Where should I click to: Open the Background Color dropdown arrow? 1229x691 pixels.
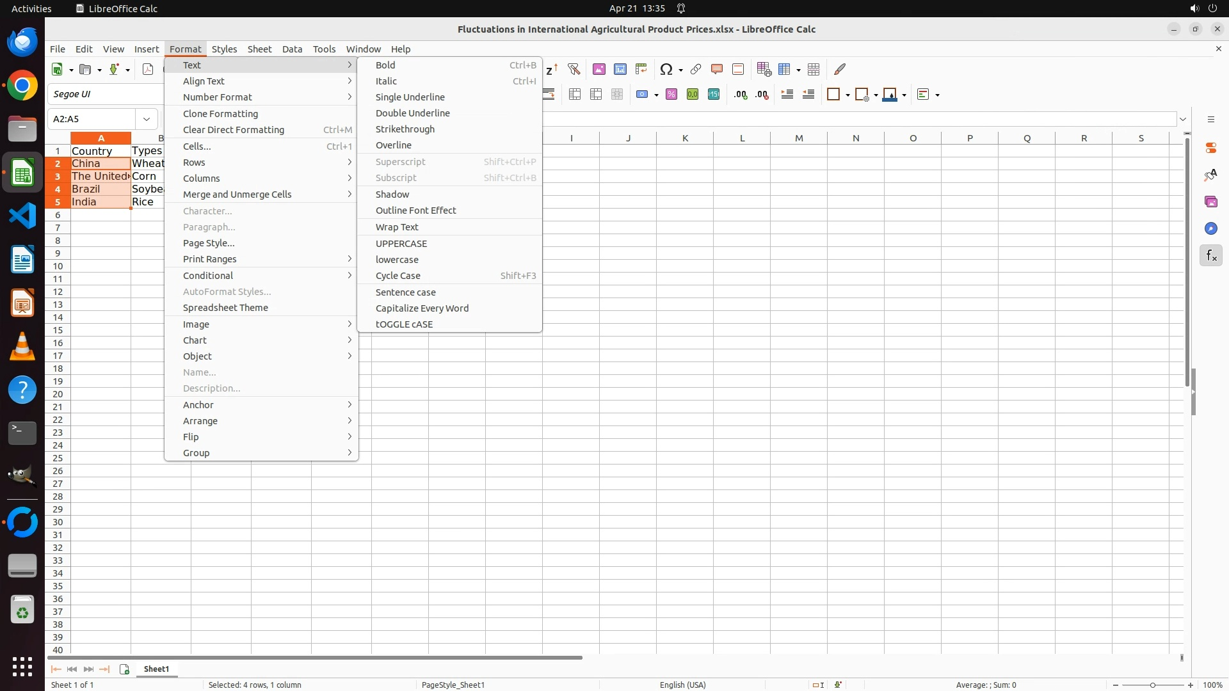tap(904, 95)
